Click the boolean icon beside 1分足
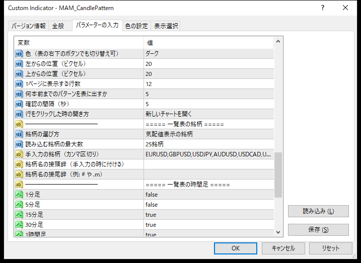The image size is (361, 263). click(19, 195)
